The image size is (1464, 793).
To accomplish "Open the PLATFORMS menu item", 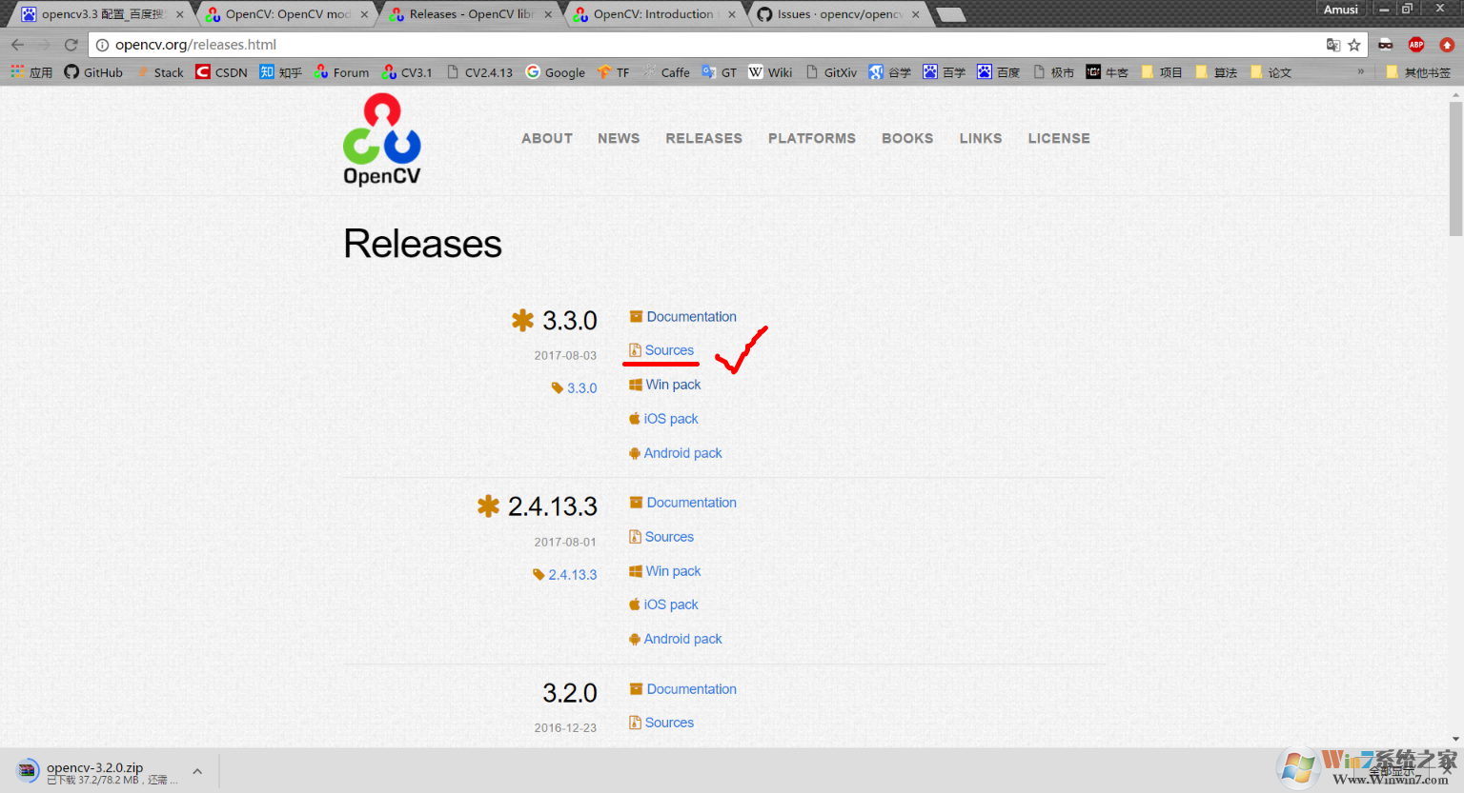I will [811, 138].
